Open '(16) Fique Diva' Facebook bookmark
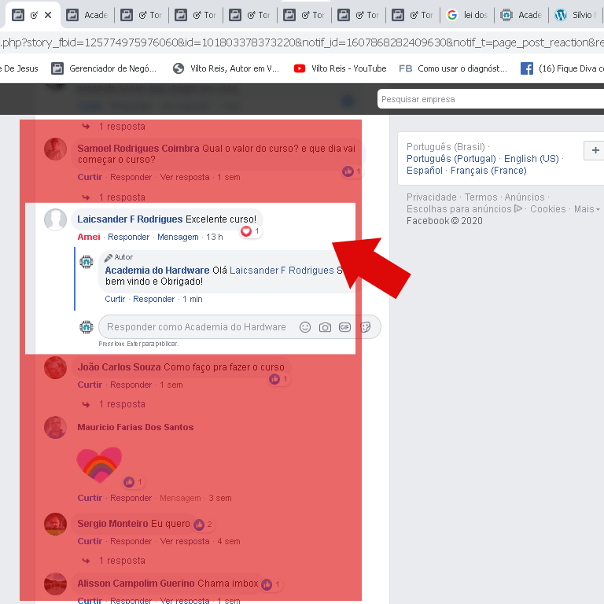 562,68
